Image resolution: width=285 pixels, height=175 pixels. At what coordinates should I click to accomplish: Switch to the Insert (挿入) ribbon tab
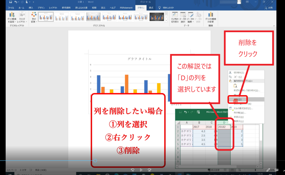coord(31,8)
